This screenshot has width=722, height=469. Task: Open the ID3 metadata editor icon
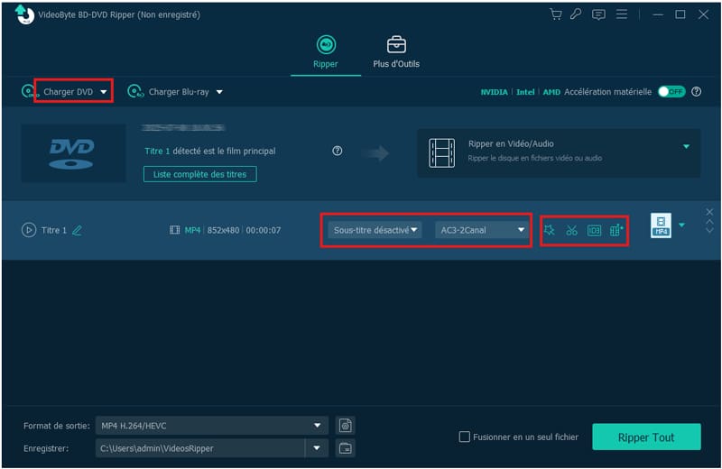[x=594, y=230]
